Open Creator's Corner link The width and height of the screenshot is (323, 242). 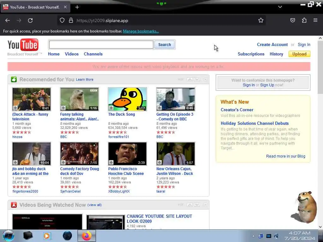[237, 110]
